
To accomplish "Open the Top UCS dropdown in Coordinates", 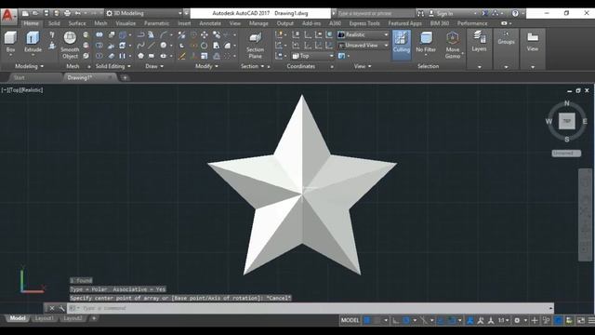I will click(x=312, y=56).
